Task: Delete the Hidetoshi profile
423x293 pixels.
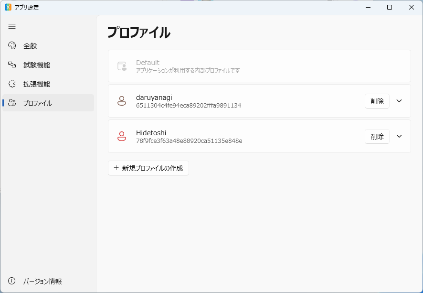Action: (377, 136)
